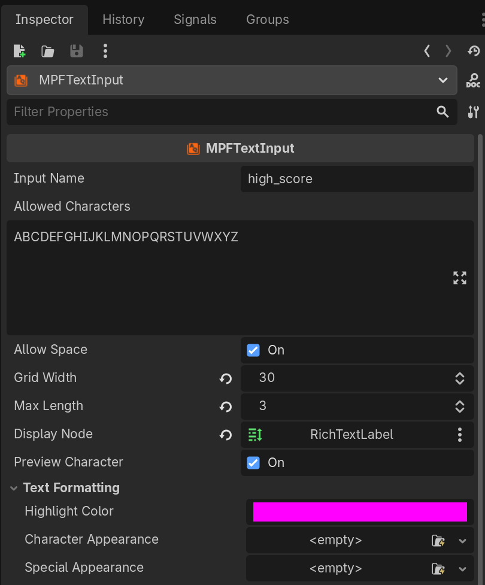
Task: Open the object history icon
Action: 474,51
